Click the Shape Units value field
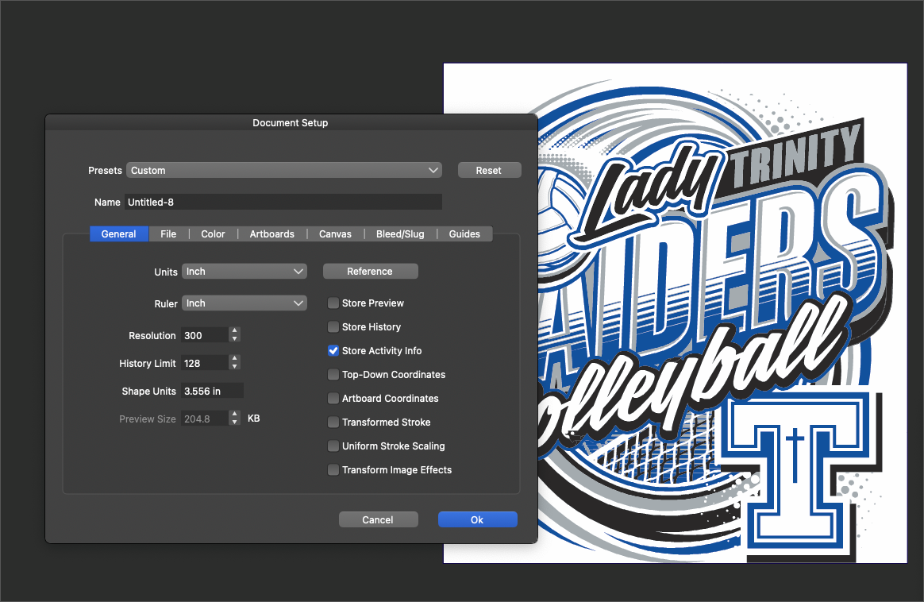Image resolution: width=924 pixels, height=602 pixels. point(212,391)
